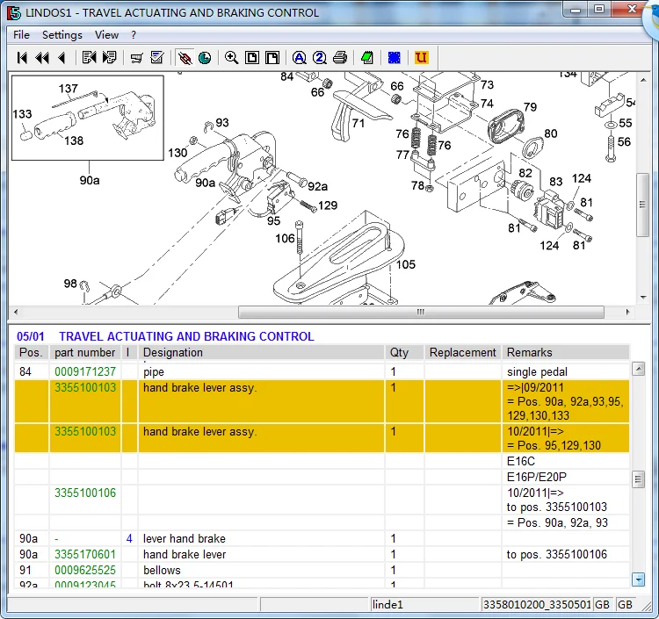The height and width of the screenshot is (619, 659).
Task: Click the linde1 status bar field
Action: (x=424, y=605)
